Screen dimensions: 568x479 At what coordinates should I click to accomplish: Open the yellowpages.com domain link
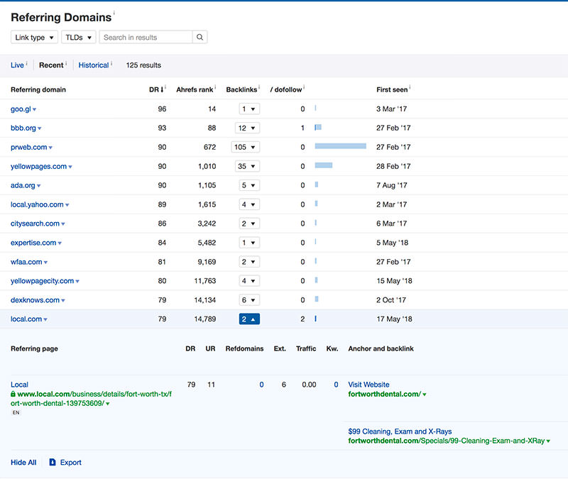coord(38,166)
